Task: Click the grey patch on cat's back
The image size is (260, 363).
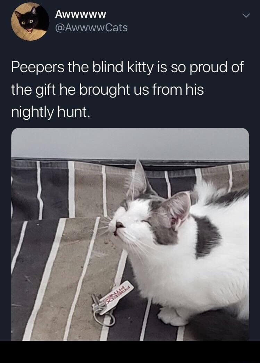Action: coord(207,236)
